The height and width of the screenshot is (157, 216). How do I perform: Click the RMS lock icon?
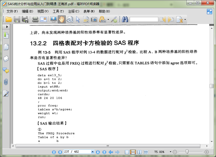pos(103,19)
